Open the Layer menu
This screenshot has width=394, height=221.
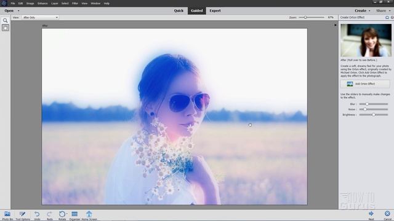click(x=55, y=4)
